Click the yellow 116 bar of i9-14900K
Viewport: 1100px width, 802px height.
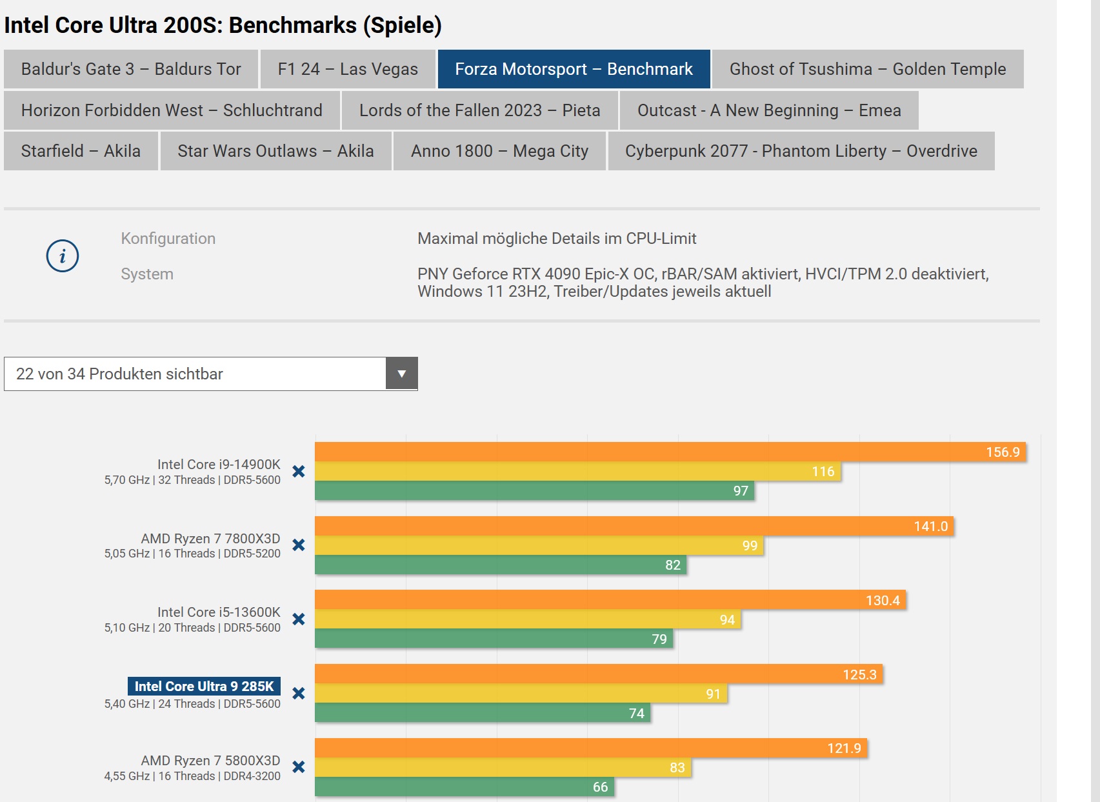[x=577, y=471]
